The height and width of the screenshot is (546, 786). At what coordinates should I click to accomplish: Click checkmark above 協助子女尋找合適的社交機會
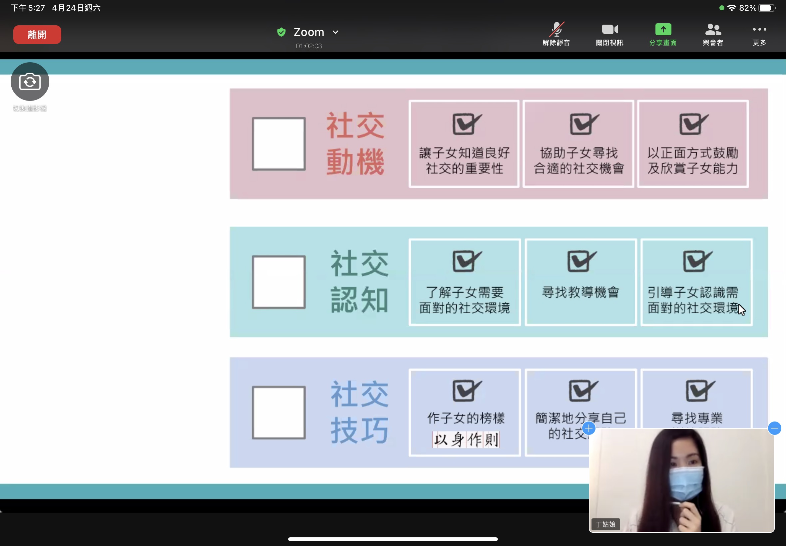[584, 124]
